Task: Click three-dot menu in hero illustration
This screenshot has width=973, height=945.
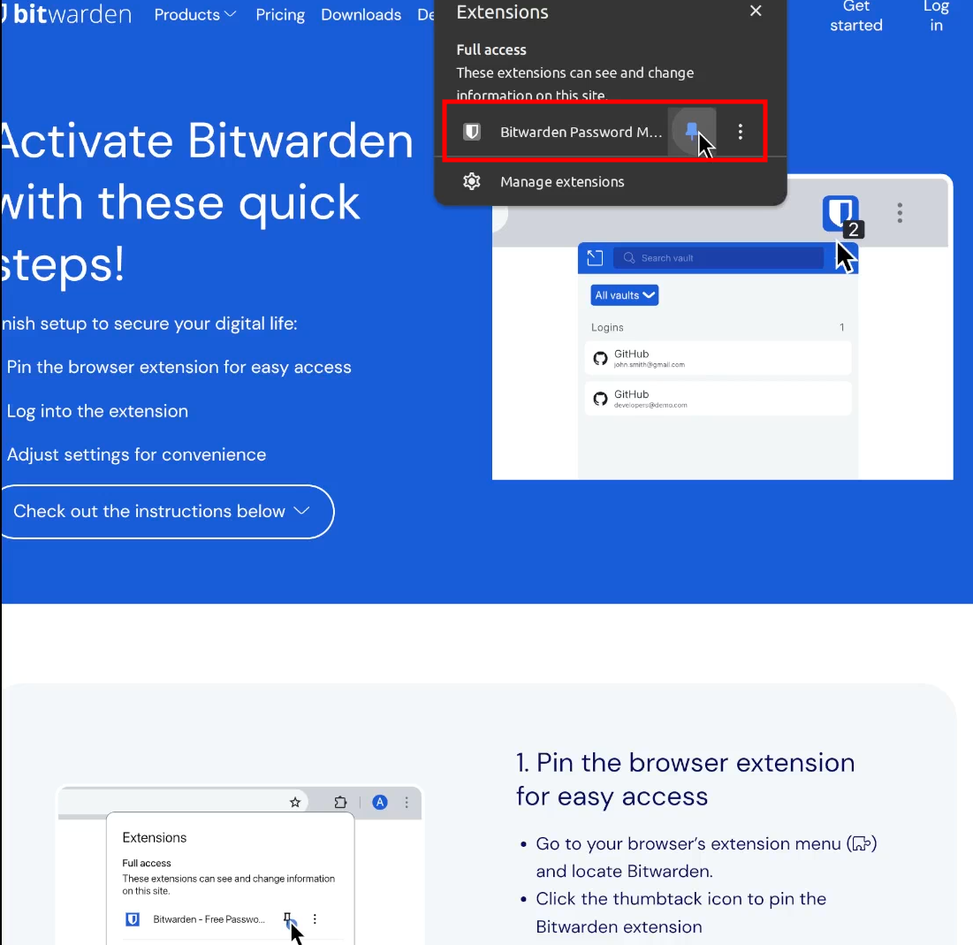Action: coord(899,213)
